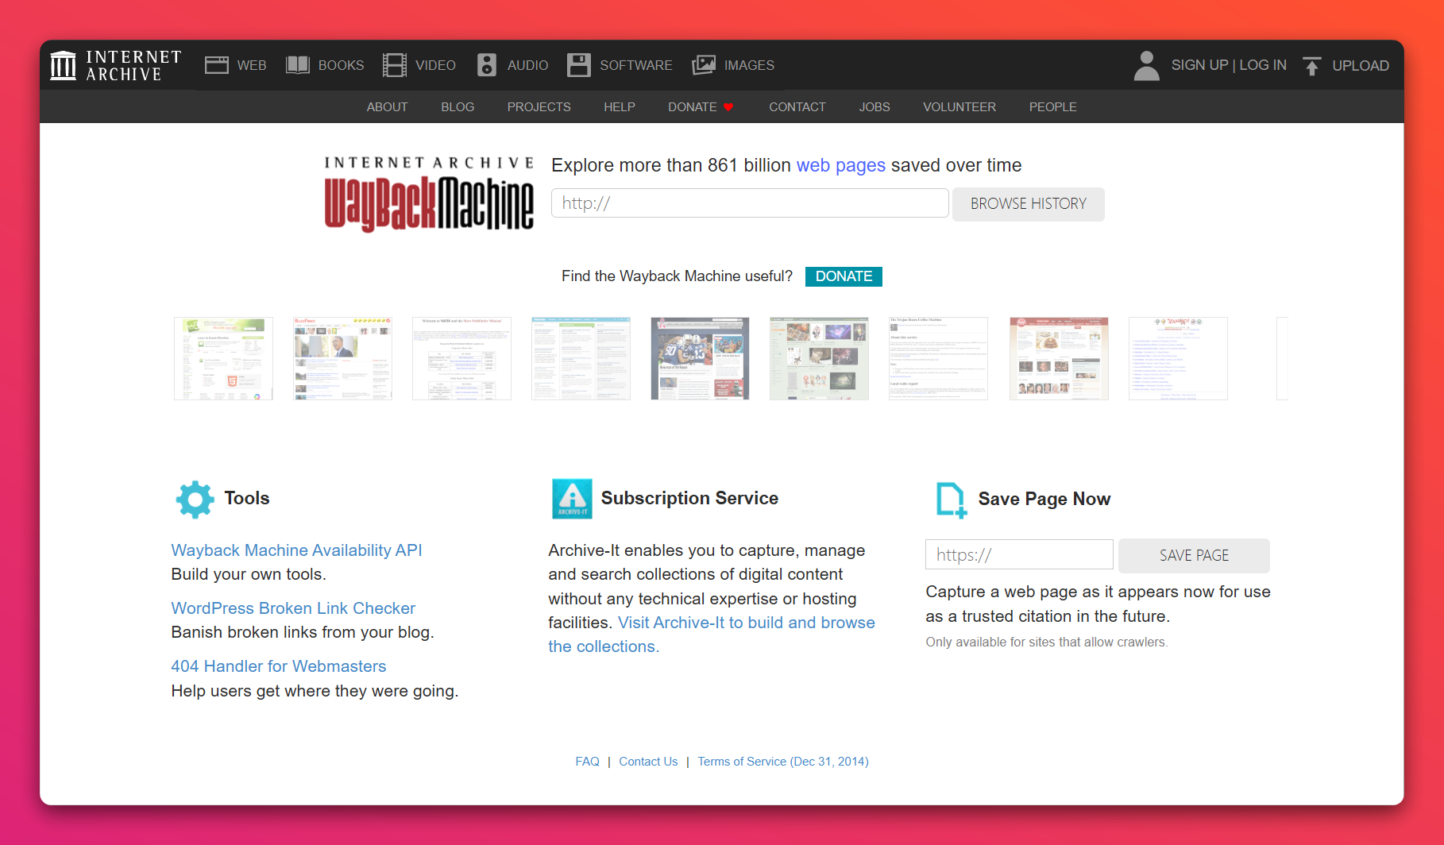1444x845 pixels.
Task: Click the Internet Archive logo icon
Action: pos(64,65)
